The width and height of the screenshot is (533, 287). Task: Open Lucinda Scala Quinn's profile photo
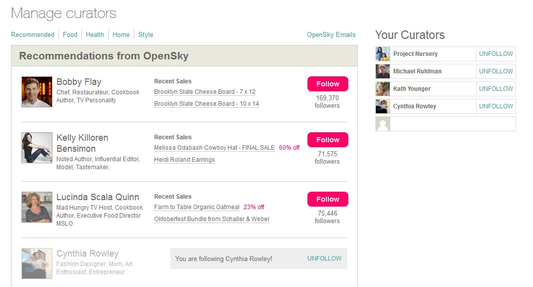point(37,207)
